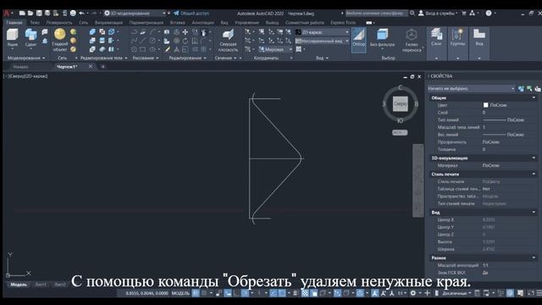Screen dimensions: 542x305
Task: Open the Десятичные units dropdown in status bar
Action: (x=456, y=293)
